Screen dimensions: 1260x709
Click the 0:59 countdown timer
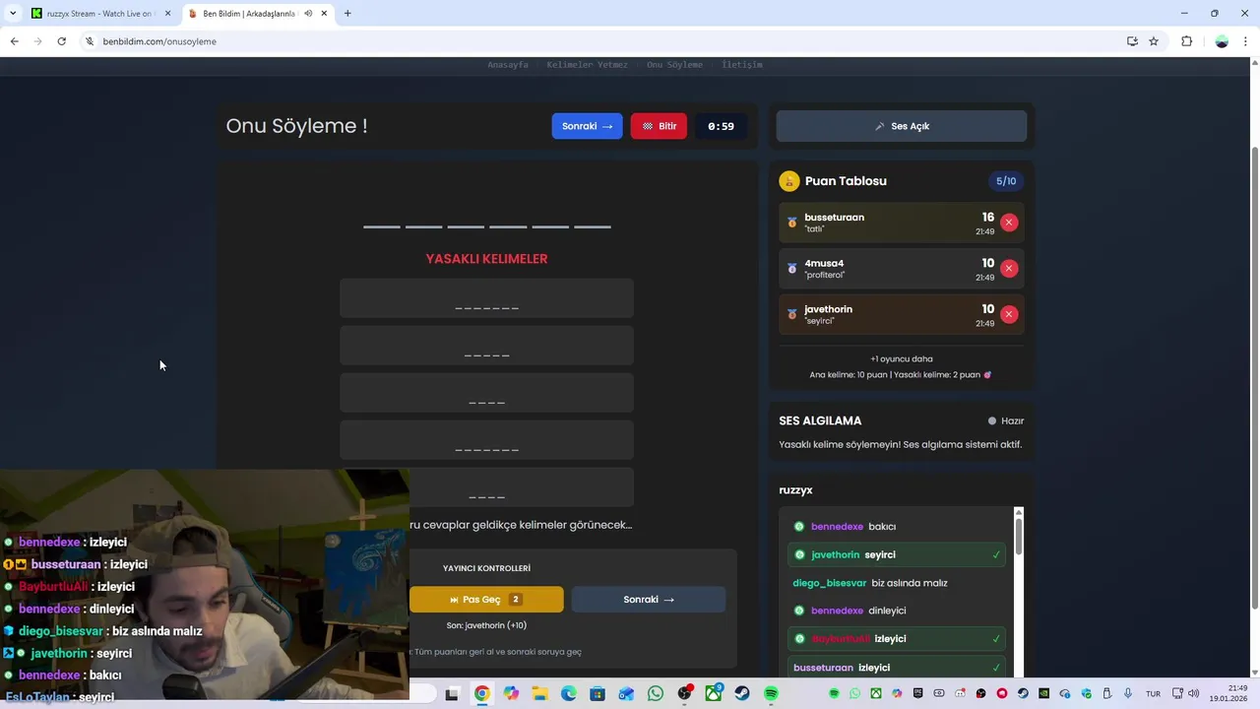[x=721, y=126]
